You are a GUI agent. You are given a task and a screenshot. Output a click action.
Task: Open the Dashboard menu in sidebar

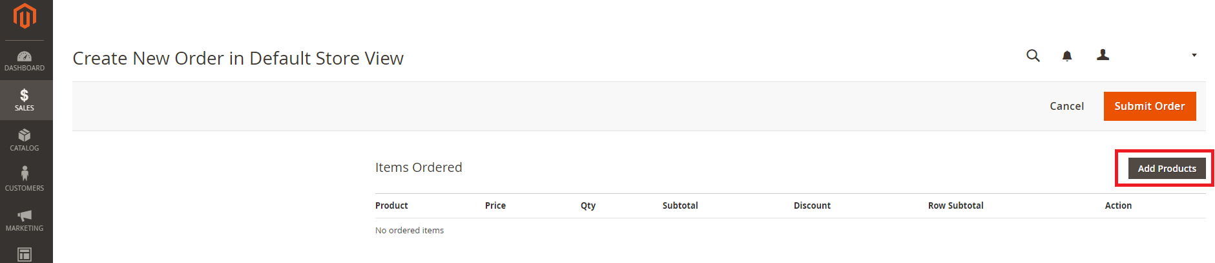coord(25,61)
